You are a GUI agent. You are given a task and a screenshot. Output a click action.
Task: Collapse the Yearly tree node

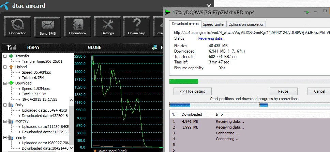point(5,138)
